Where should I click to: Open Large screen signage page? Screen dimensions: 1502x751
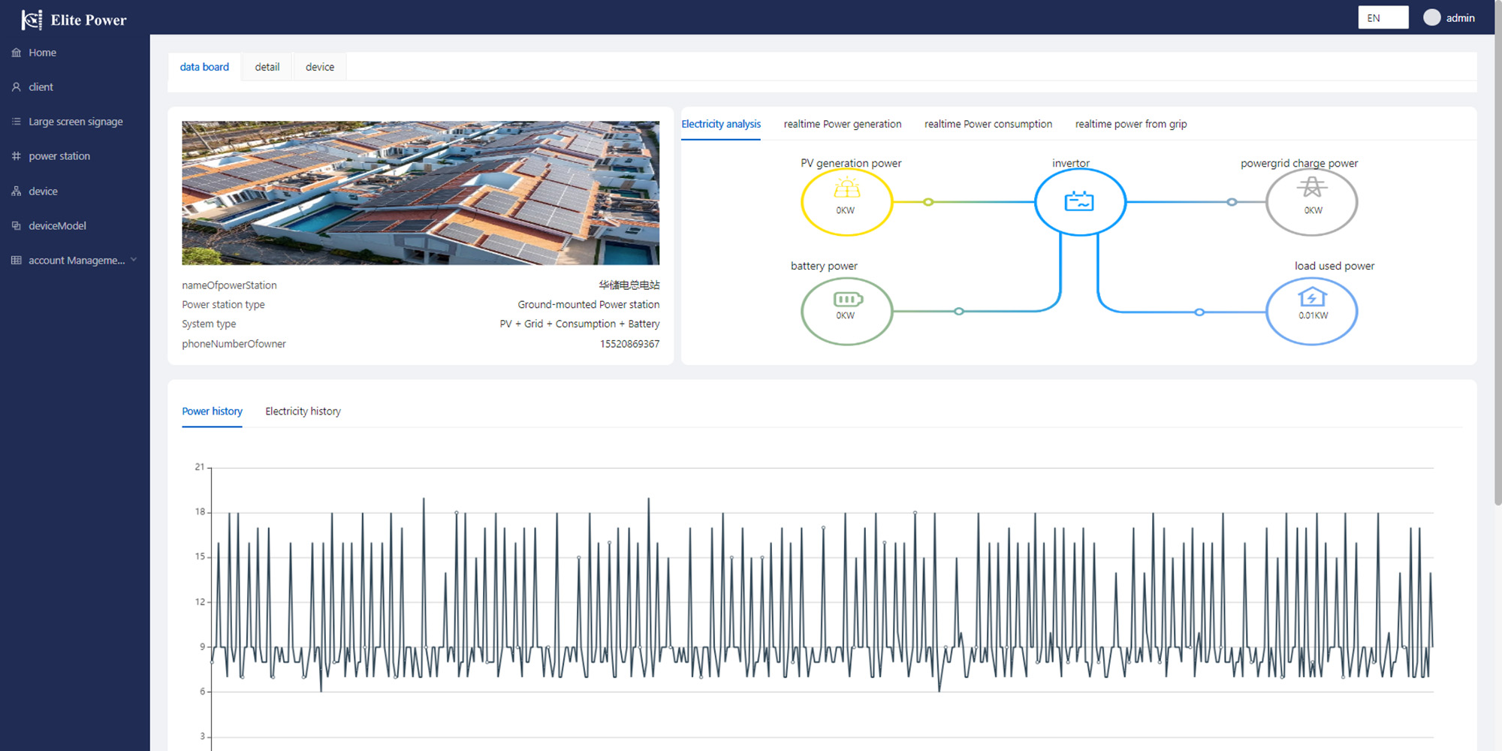75,122
